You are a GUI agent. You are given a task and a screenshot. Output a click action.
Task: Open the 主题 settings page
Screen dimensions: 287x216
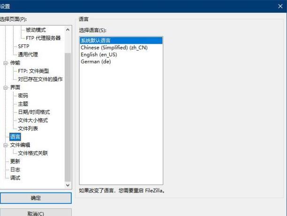pos(23,104)
